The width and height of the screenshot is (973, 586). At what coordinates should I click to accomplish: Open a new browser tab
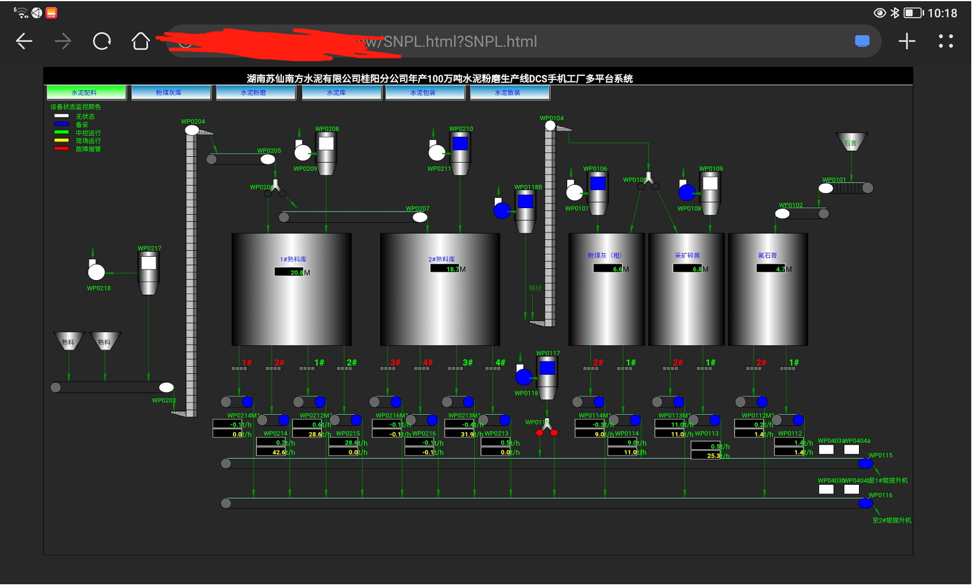906,42
